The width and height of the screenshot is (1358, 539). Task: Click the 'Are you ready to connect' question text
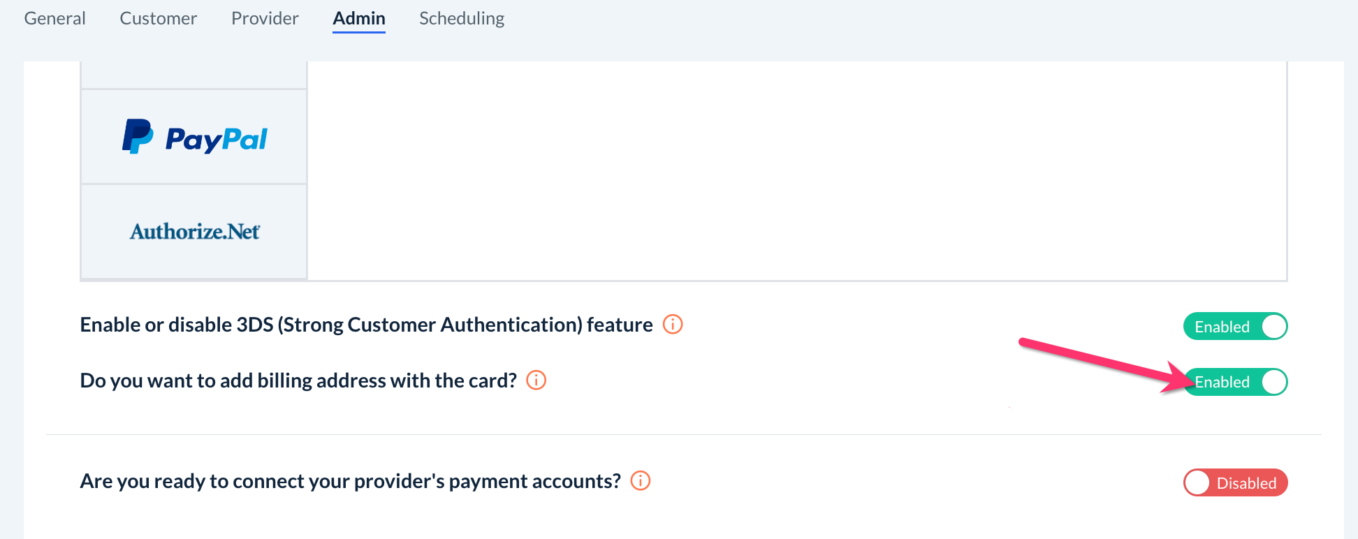350,481
